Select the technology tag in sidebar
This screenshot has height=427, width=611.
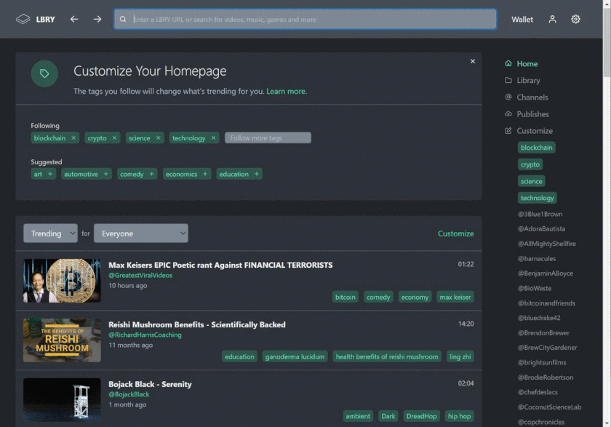tap(537, 198)
